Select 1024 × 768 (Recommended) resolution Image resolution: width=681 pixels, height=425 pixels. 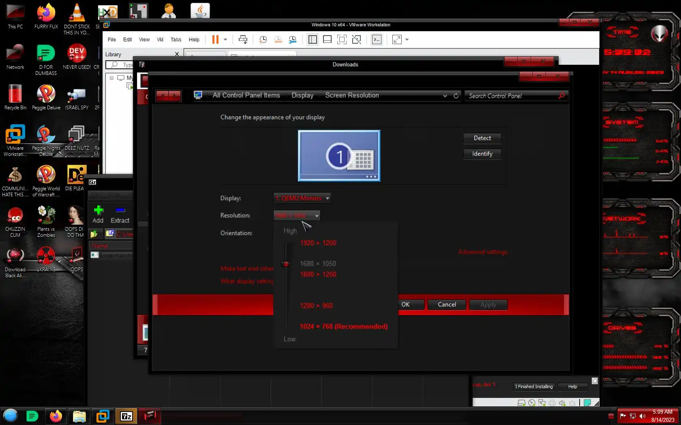coord(344,326)
